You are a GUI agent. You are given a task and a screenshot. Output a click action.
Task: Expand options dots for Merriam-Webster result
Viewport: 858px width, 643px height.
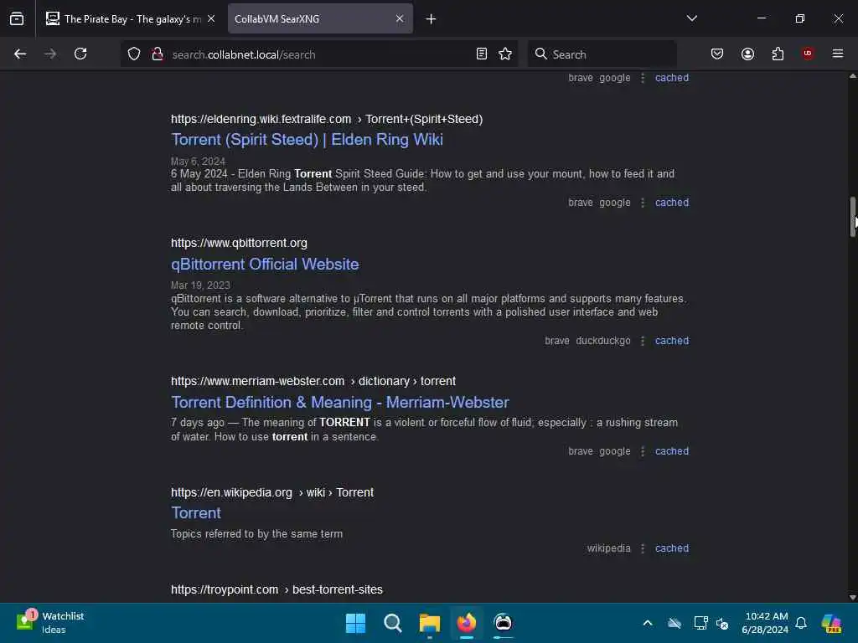[643, 451]
